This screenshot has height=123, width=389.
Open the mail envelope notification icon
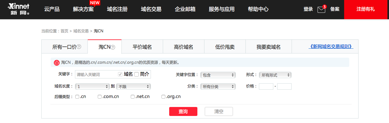coord(321,10)
